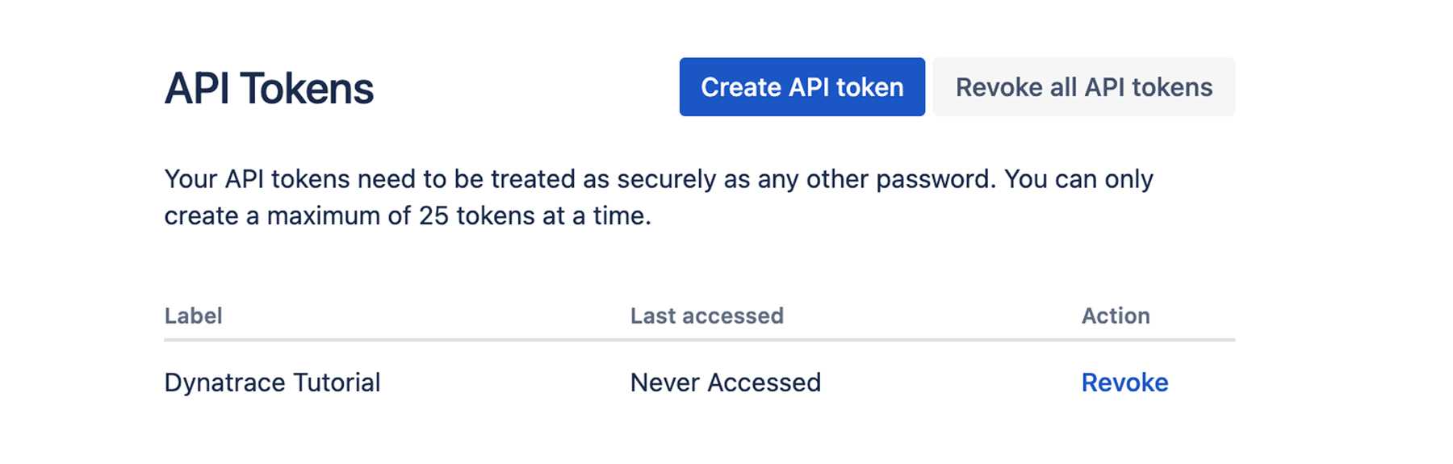Click the Last accessed column header
The width and height of the screenshot is (1453, 464).
coord(706,316)
